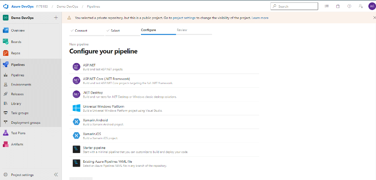
Task: Choose Existing Azure Pipelines YAML file title
Action: (x=108, y=162)
